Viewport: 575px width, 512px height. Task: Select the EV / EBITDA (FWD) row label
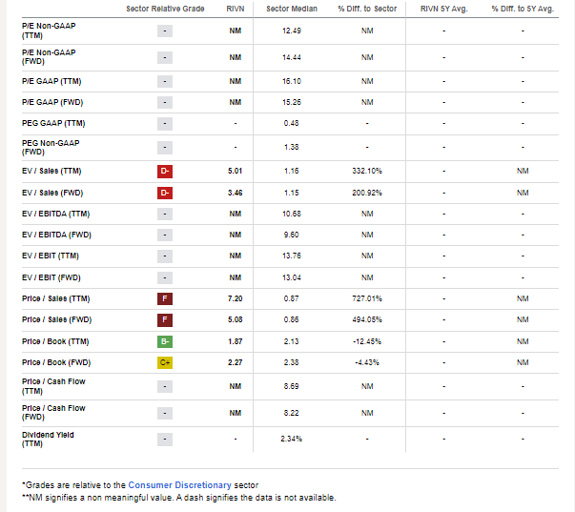56,235
